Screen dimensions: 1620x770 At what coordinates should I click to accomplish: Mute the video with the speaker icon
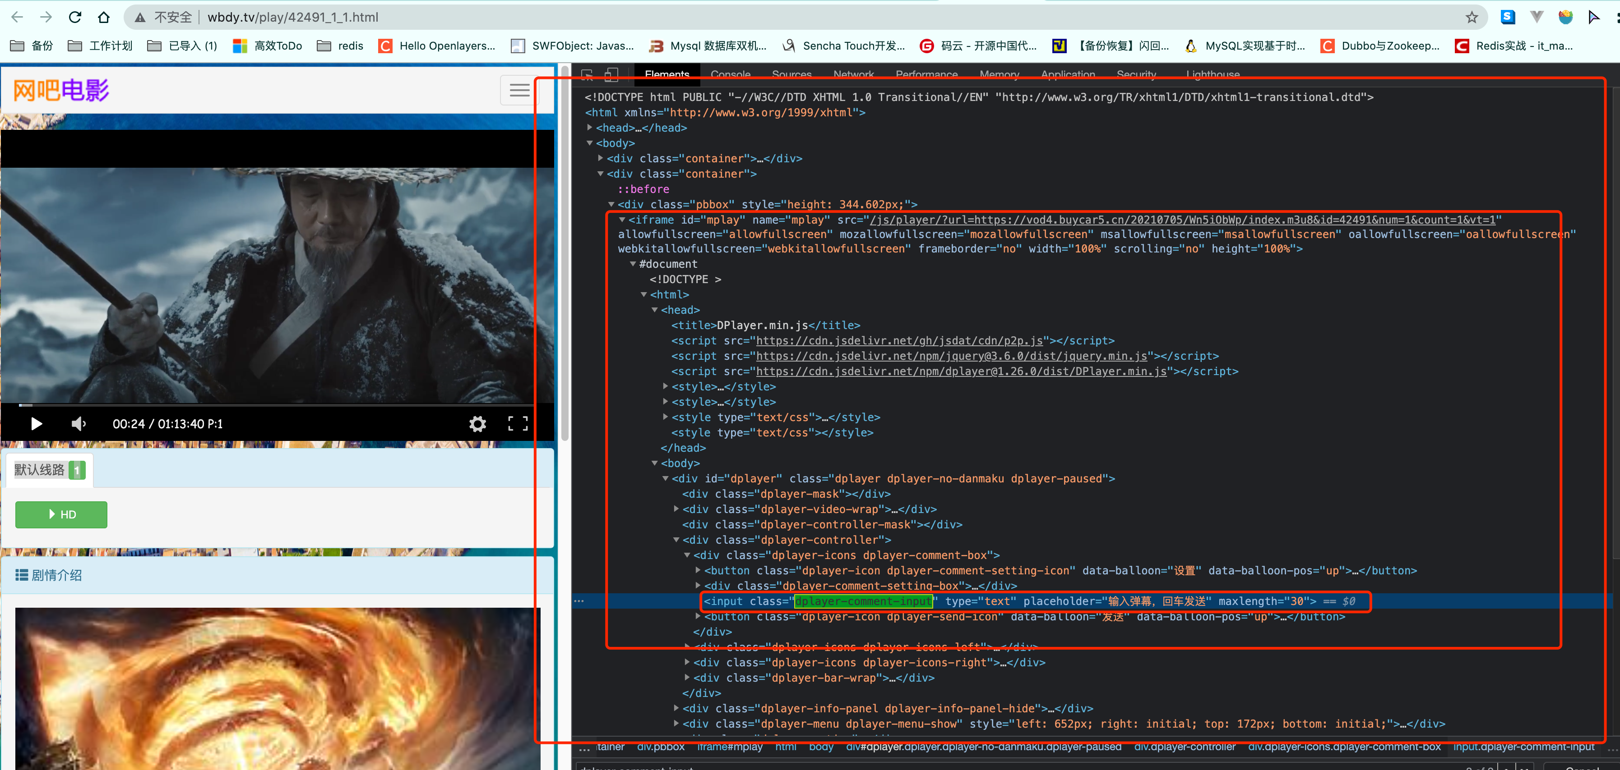79,424
